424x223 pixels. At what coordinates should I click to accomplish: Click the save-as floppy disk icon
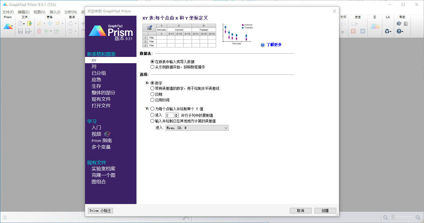pyautogui.click(x=28, y=31)
